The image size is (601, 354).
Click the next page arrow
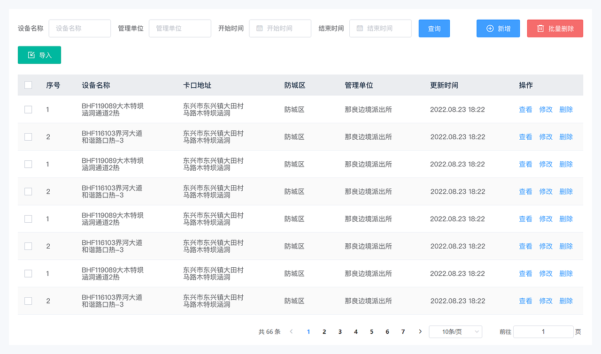pyautogui.click(x=420, y=331)
